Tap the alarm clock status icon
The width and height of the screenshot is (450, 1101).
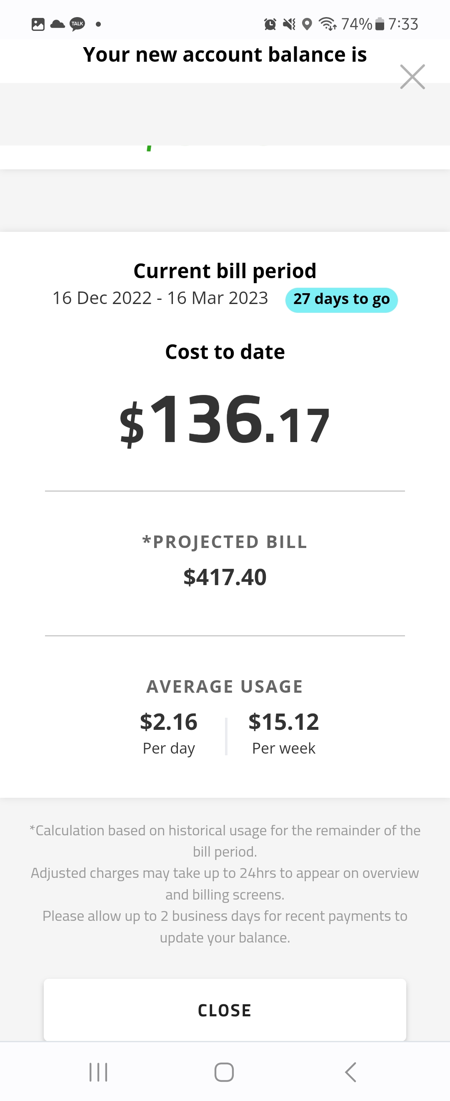click(270, 24)
